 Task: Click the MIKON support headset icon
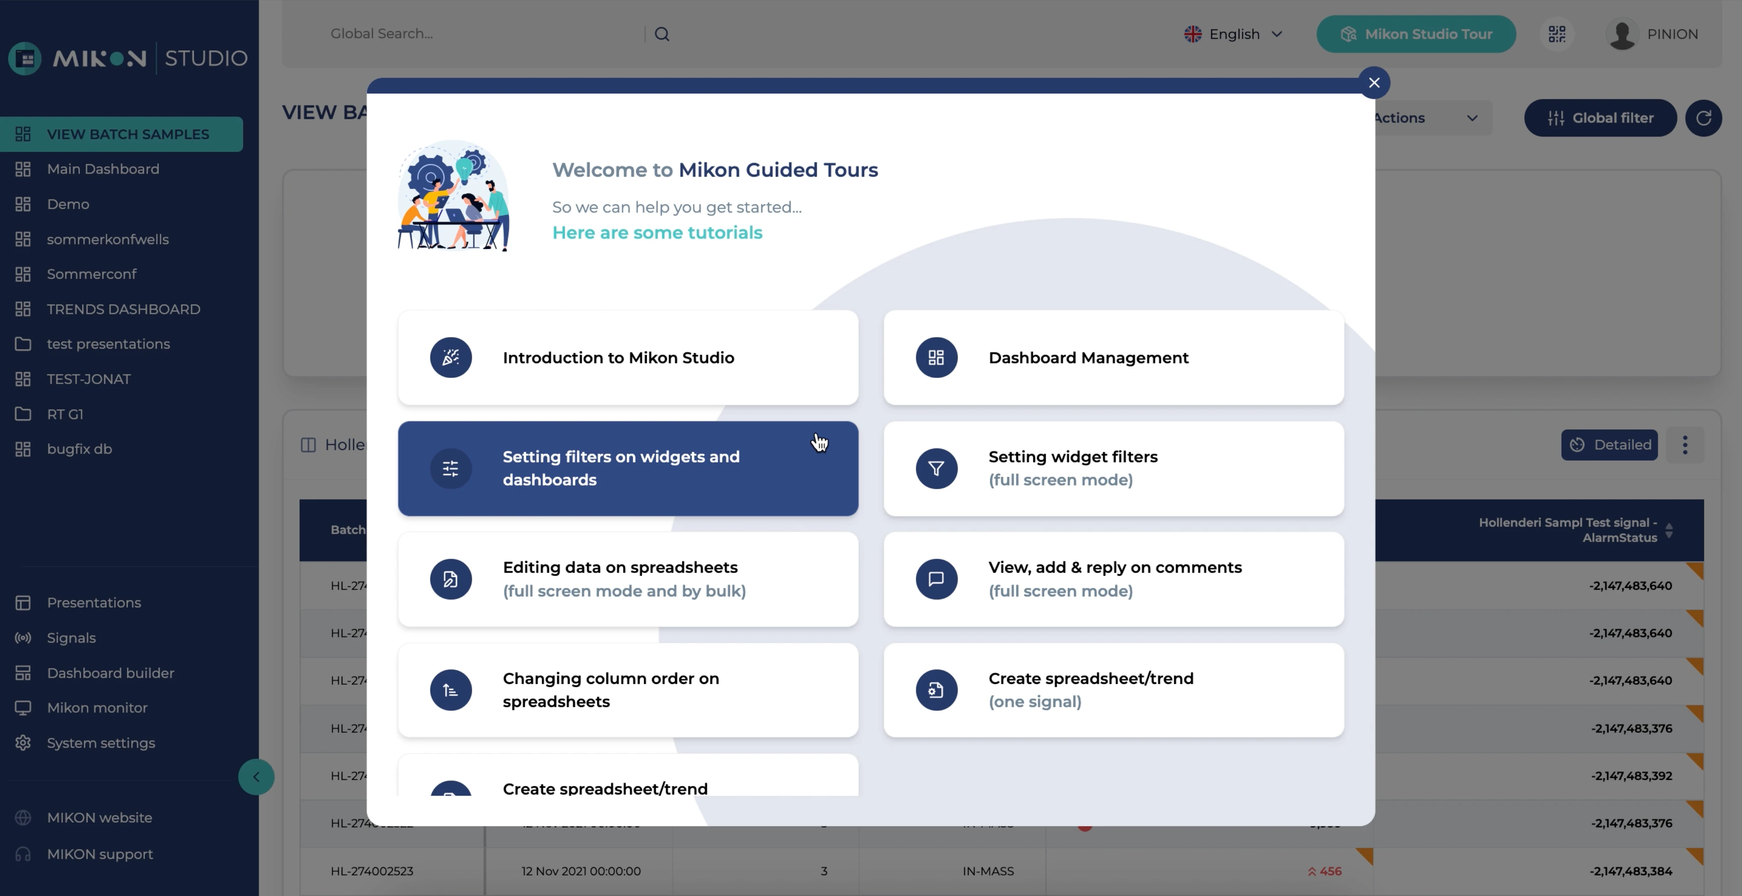tap(23, 854)
